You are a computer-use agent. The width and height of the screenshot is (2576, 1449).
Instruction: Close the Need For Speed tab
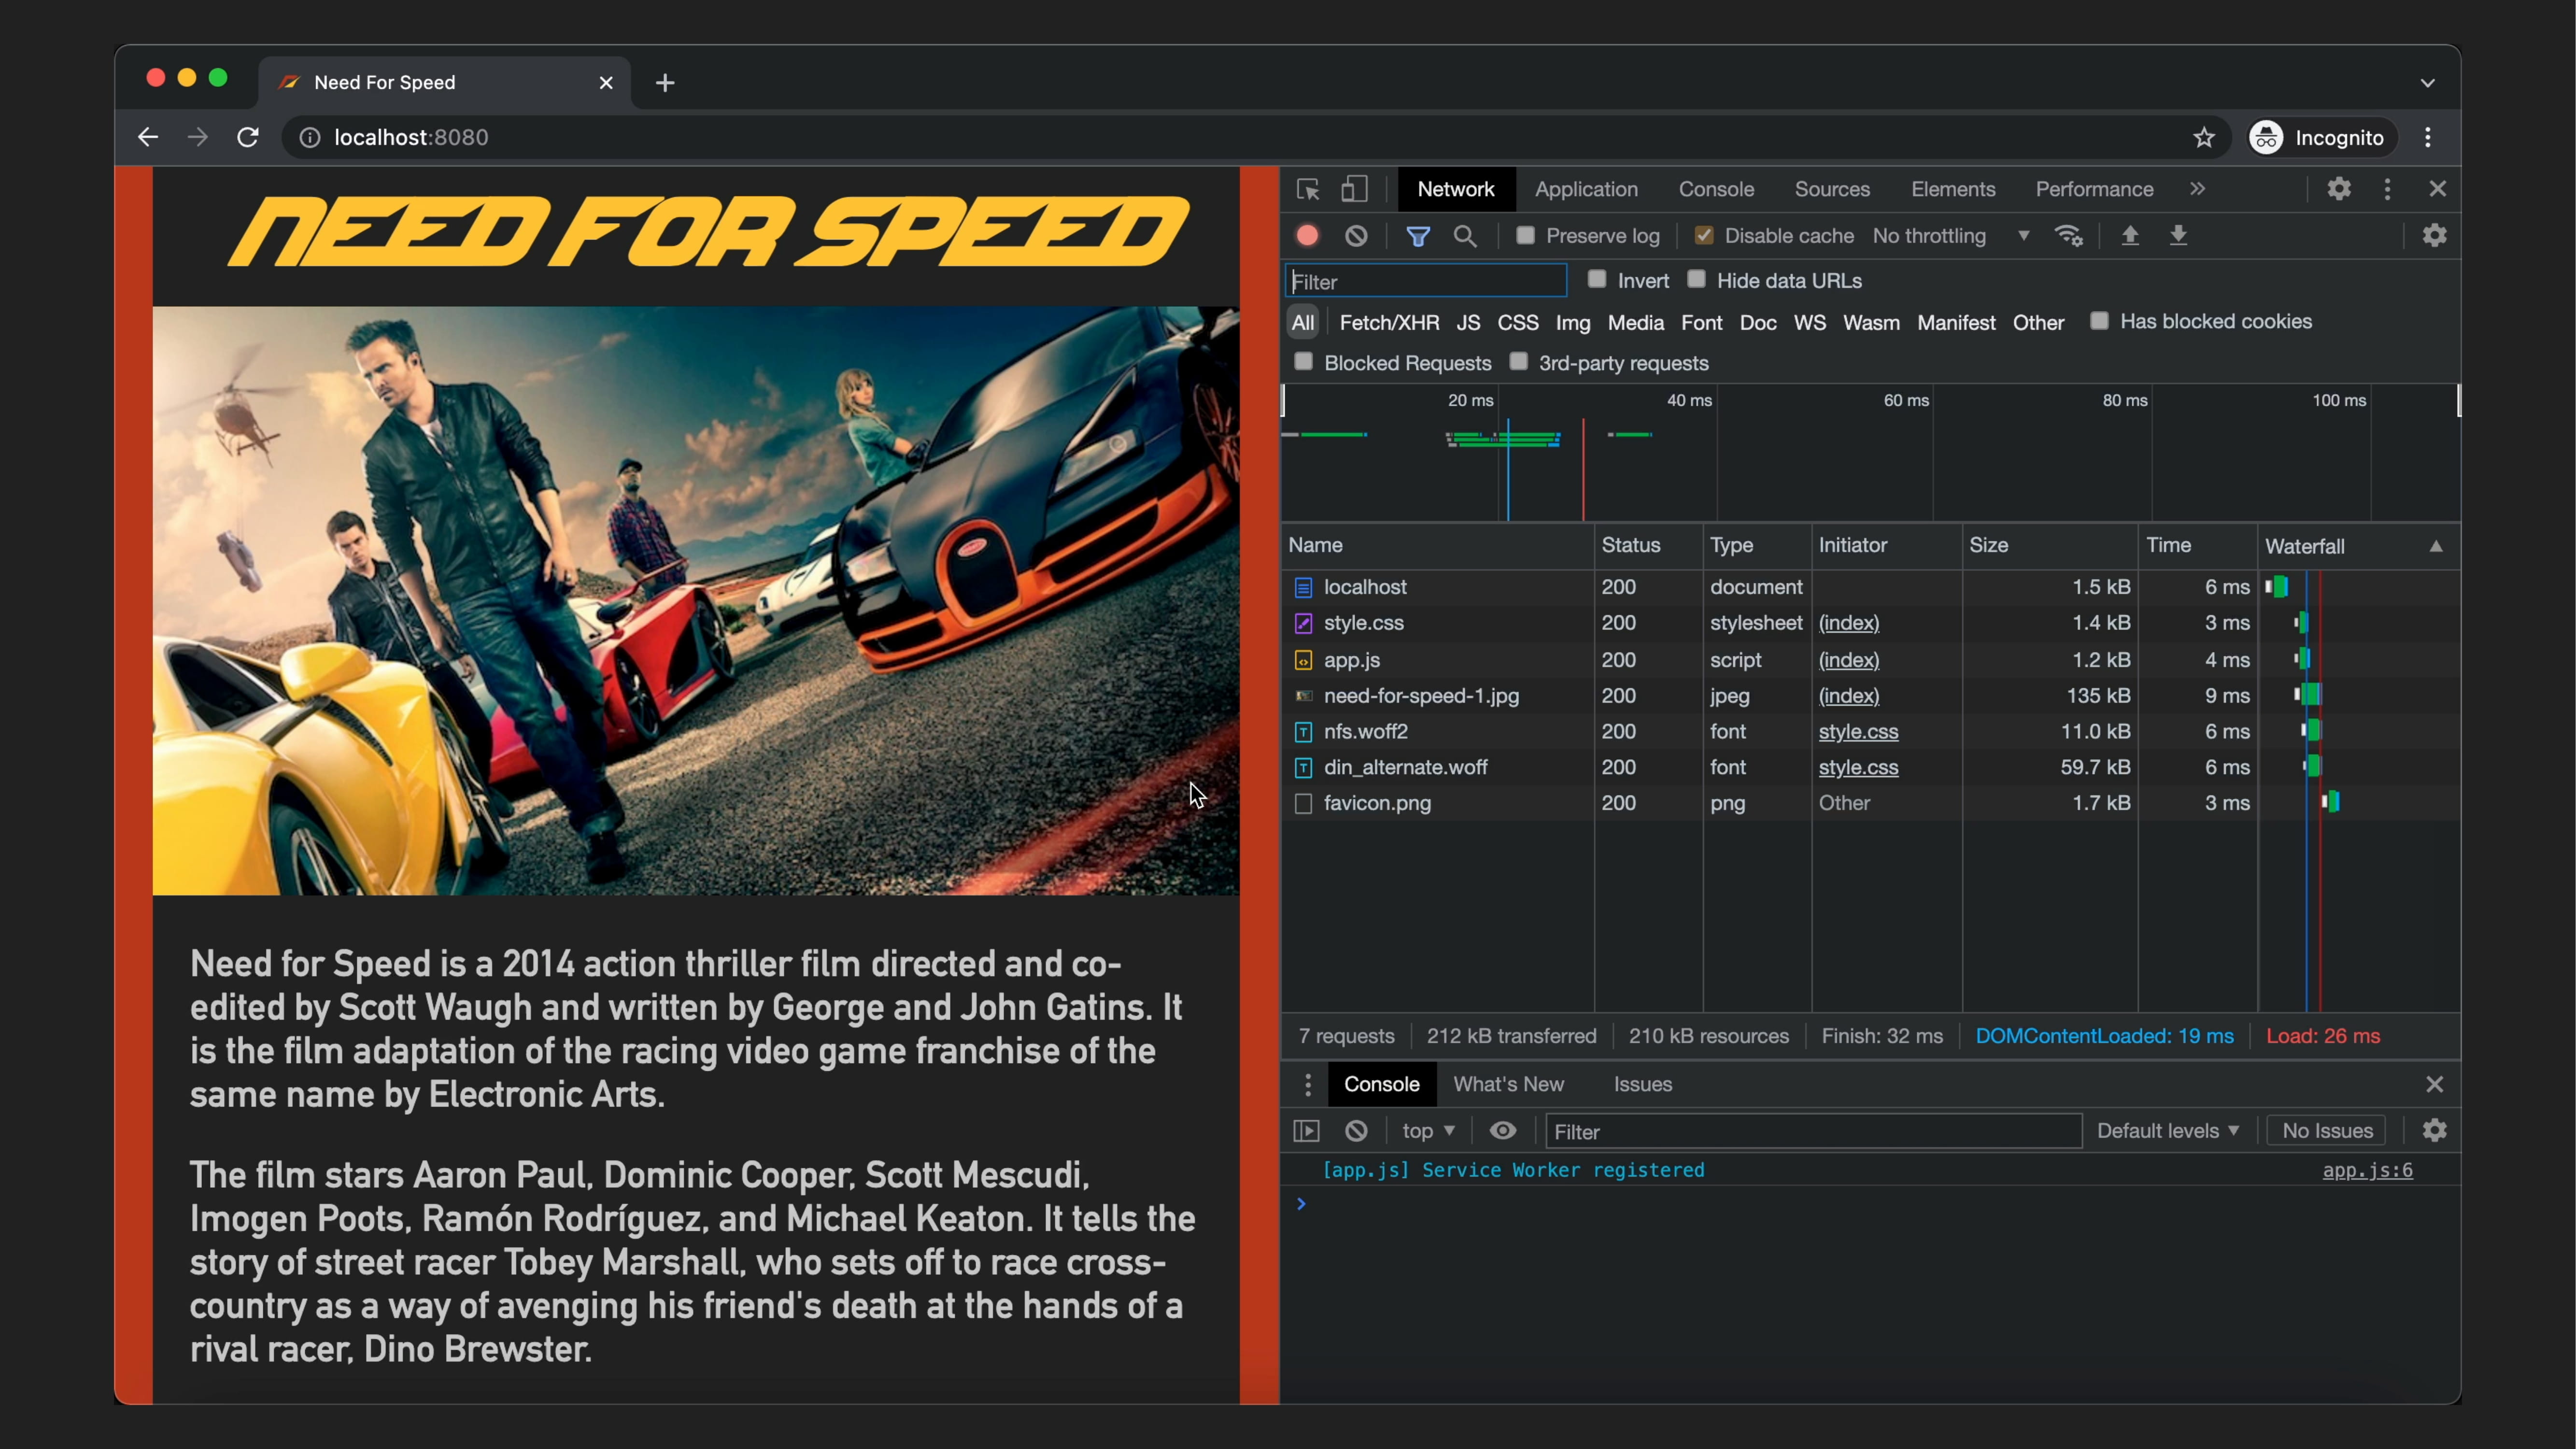[606, 83]
